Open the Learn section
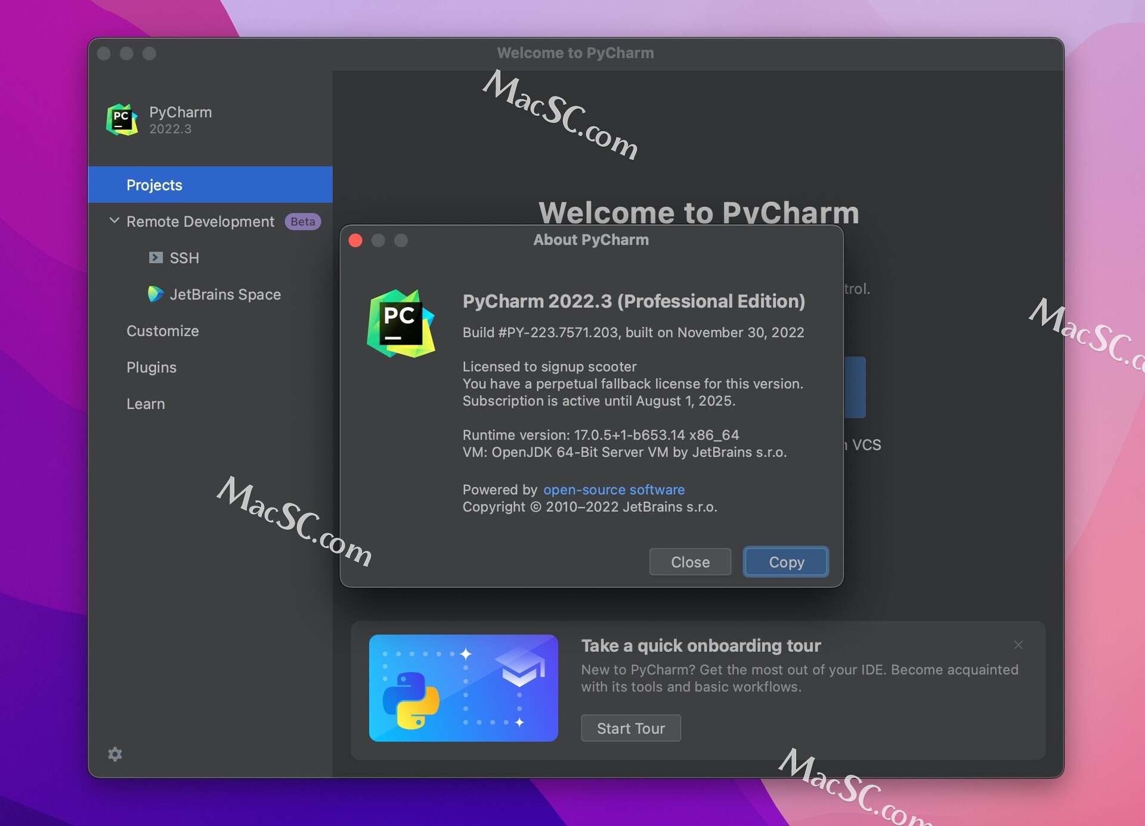Image resolution: width=1145 pixels, height=826 pixels. (x=145, y=404)
